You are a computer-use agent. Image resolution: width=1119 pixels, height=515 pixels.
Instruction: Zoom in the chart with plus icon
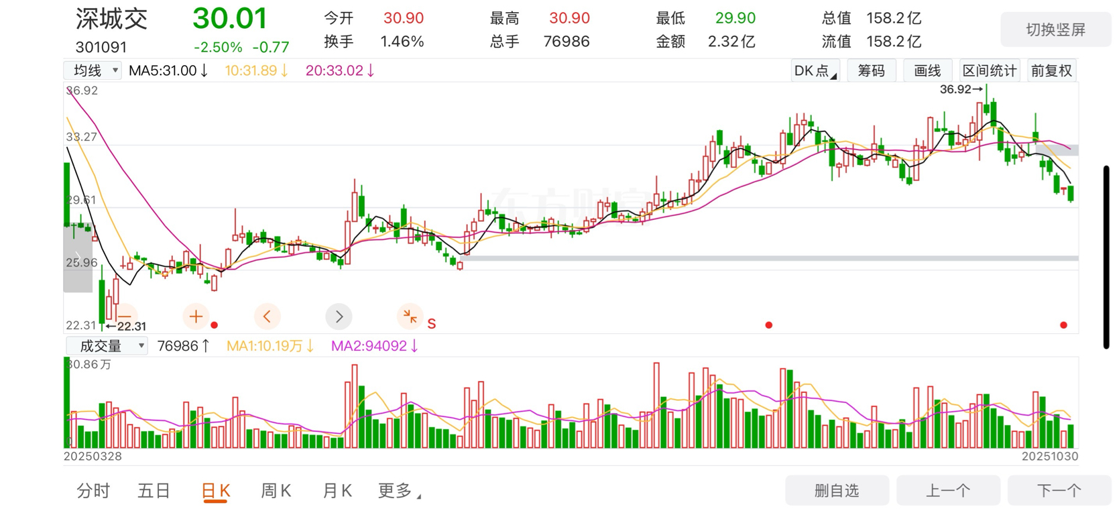[196, 316]
